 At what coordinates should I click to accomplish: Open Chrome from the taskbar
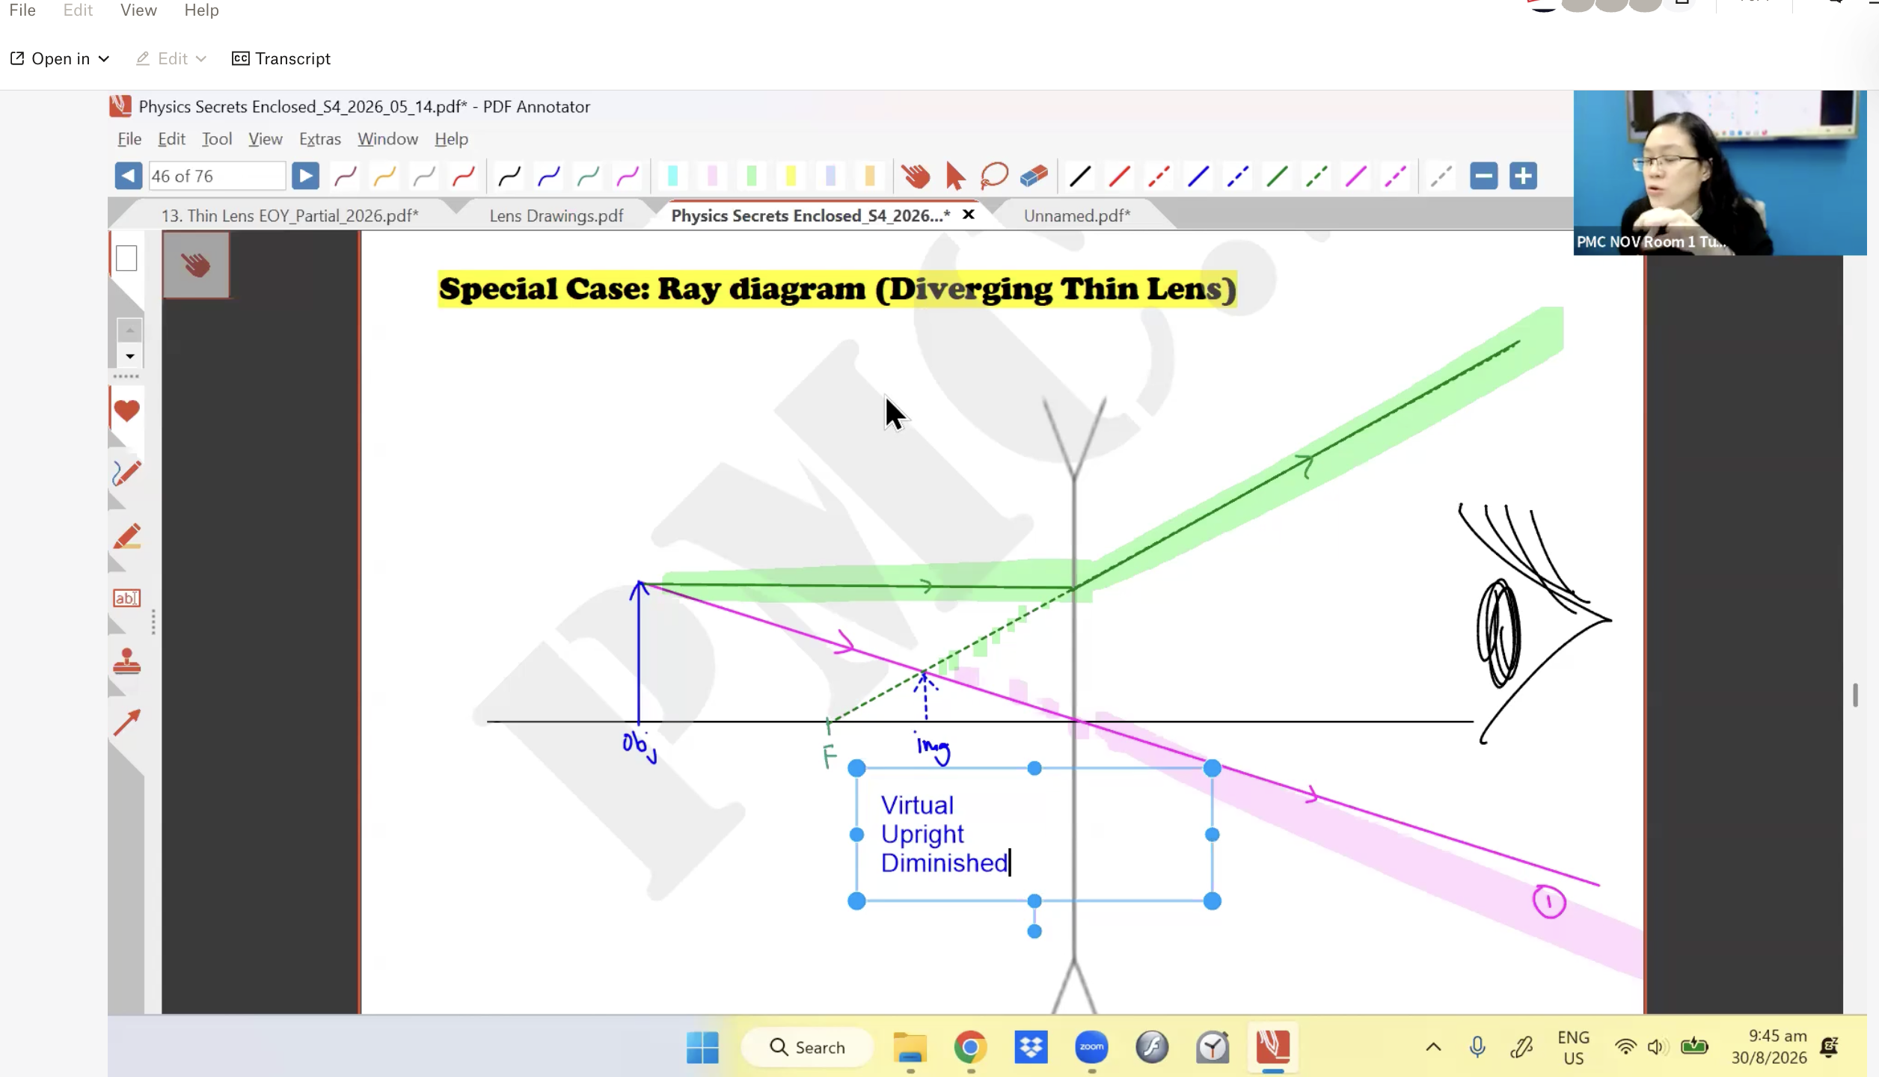pos(970,1047)
